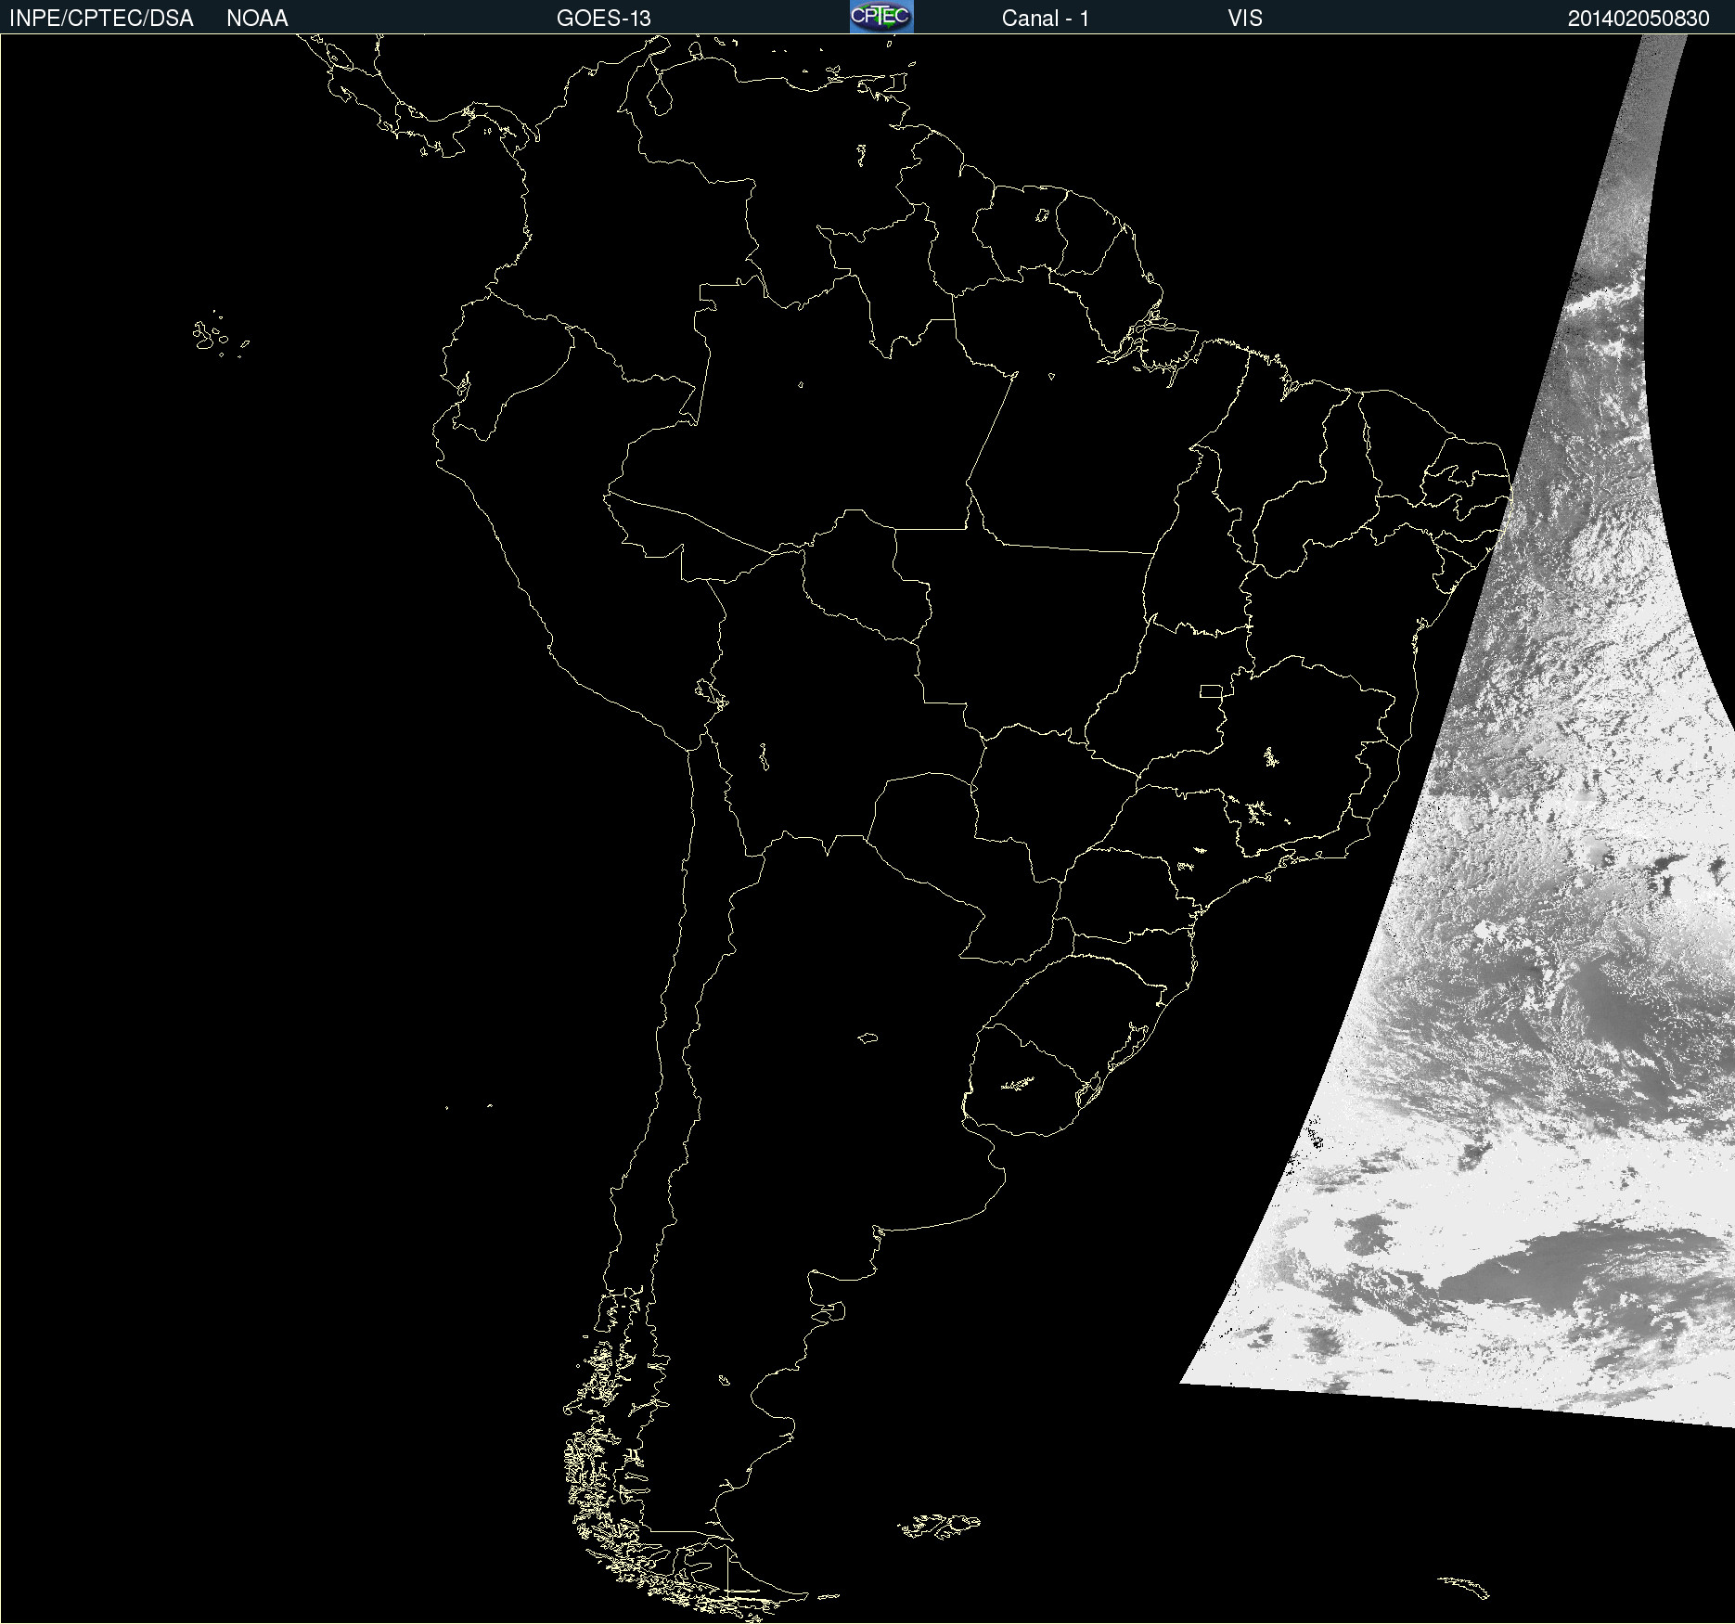The width and height of the screenshot is (1735, 1624).
Task: Click the CPTEC logo in the header
Action: [x=880, y=17]
